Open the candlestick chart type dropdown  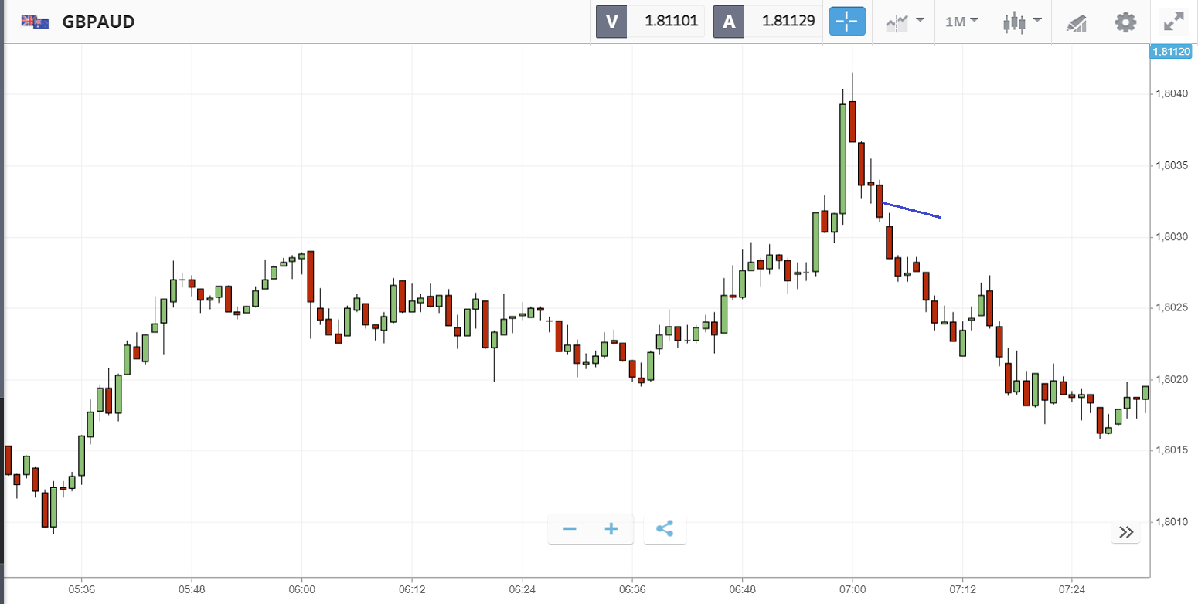[1022, 22]
